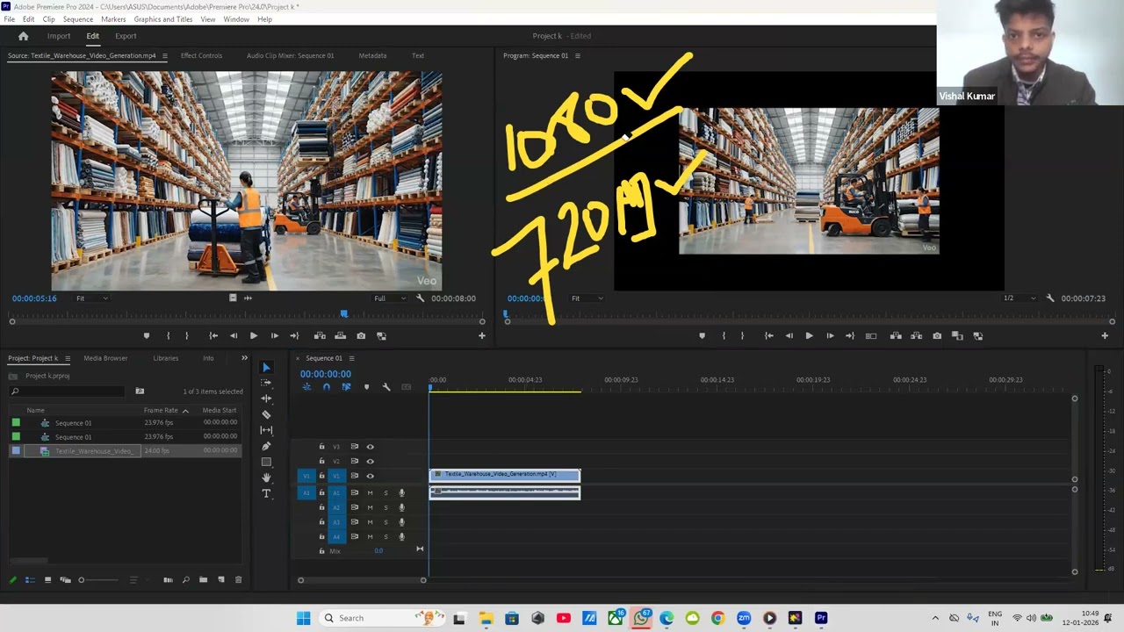This screenshot has height=632, width=1124.
Task: Open the Program monitor panel menu
Action: coord(577,56)
